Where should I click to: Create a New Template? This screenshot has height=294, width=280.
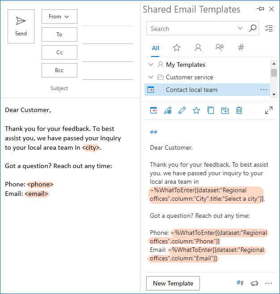coord(173,283)
